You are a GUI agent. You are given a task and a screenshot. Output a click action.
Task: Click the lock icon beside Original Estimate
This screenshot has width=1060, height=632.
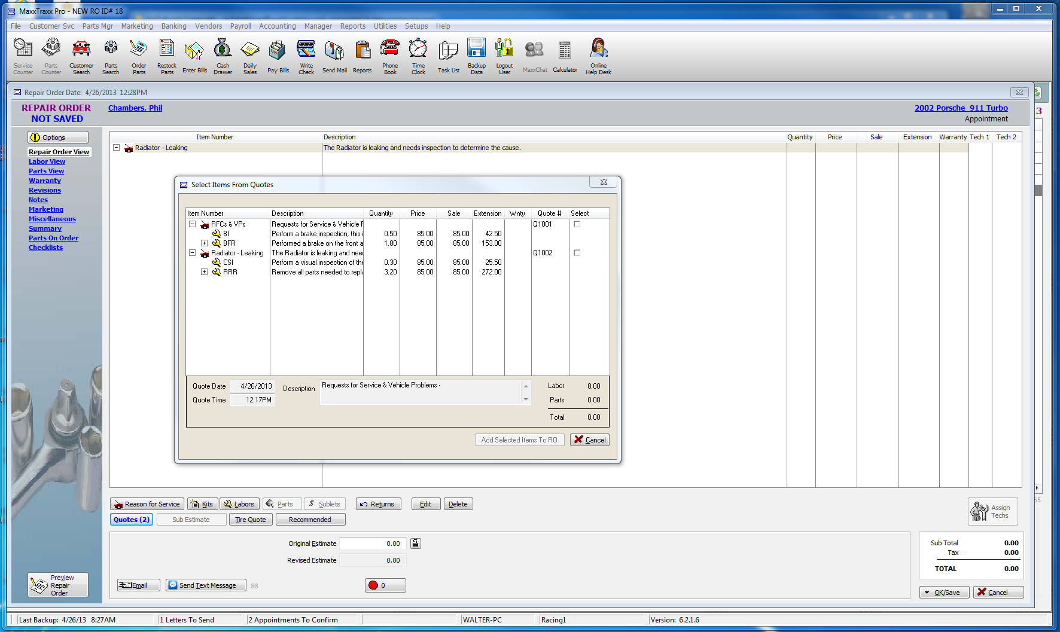click(x=416, y=544)
